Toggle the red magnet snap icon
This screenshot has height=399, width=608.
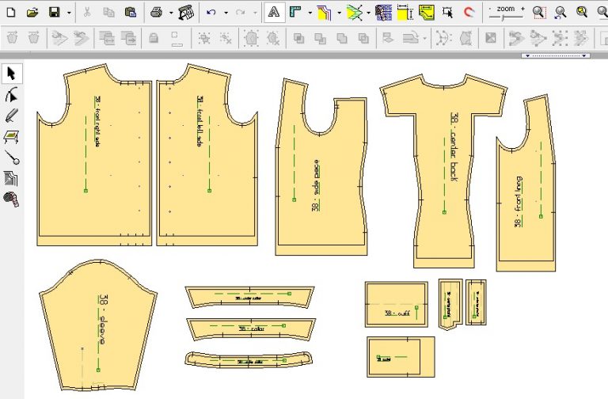point(469,13)
